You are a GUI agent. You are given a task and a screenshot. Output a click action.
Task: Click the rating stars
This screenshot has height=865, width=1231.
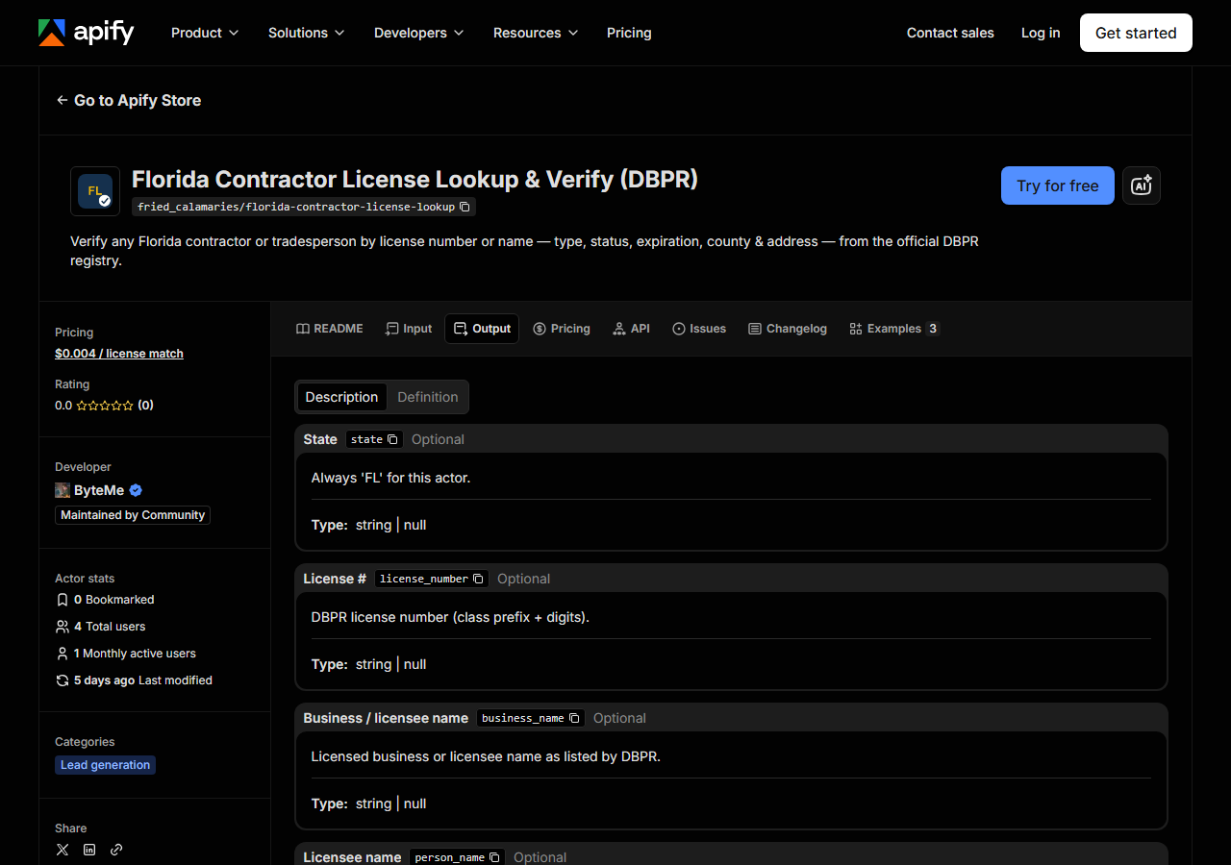point(105,406)
